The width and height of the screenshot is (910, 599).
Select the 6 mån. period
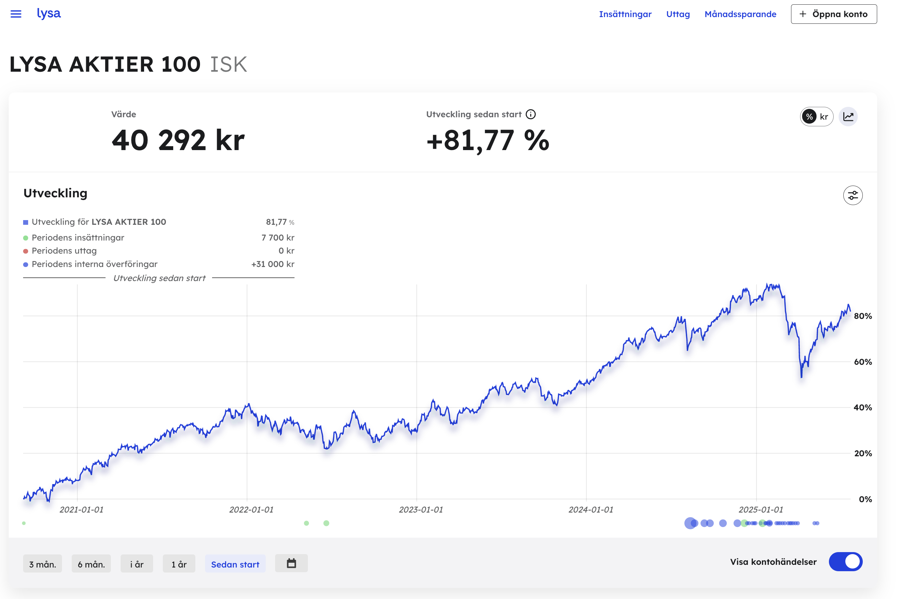click(91, 564)
